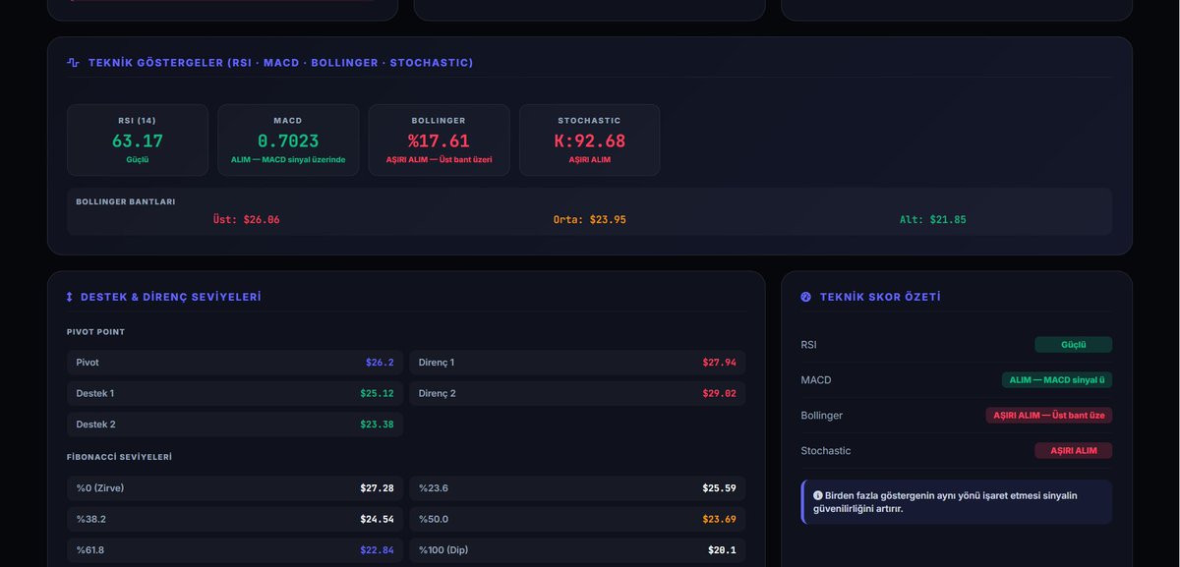Select the %100 (Dip) row
This screenshot has width=1180, height=567.
pyautogui.click(x=577, y=550)
